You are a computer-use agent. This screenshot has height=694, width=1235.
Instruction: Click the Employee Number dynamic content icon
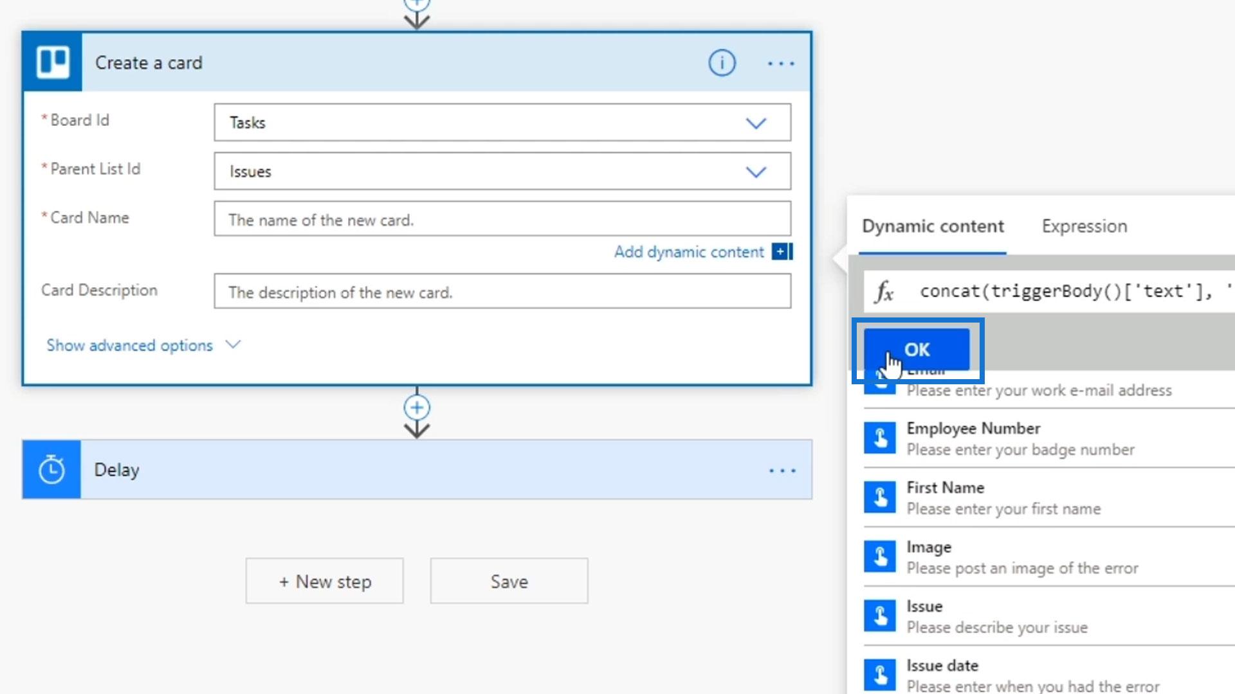point(880,438)
